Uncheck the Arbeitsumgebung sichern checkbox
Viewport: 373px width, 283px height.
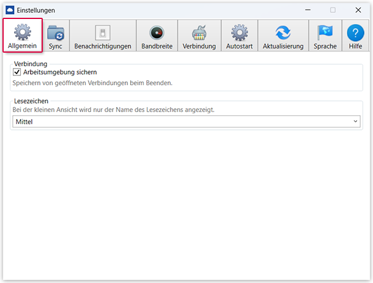tap(17, 72)
